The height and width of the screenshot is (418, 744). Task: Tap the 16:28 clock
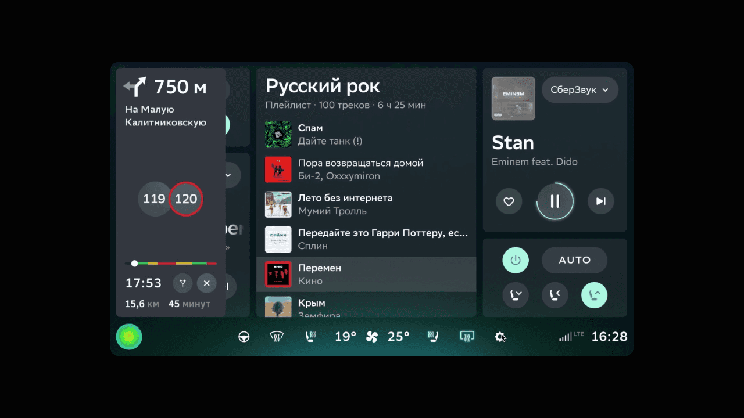[x=609, y=337]
